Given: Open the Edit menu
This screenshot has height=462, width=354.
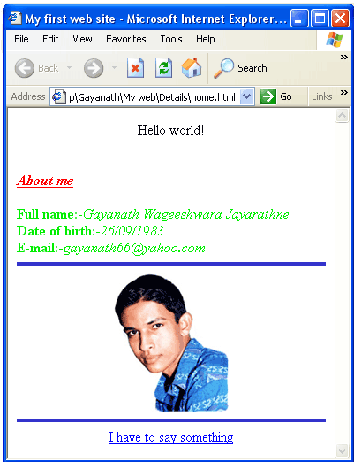Looking at the screenshot, I should [50, 39].
